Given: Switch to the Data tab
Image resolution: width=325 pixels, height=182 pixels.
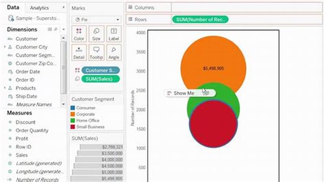Looking at the screenshot, I should pyautogui.click(x=13, y=7).
